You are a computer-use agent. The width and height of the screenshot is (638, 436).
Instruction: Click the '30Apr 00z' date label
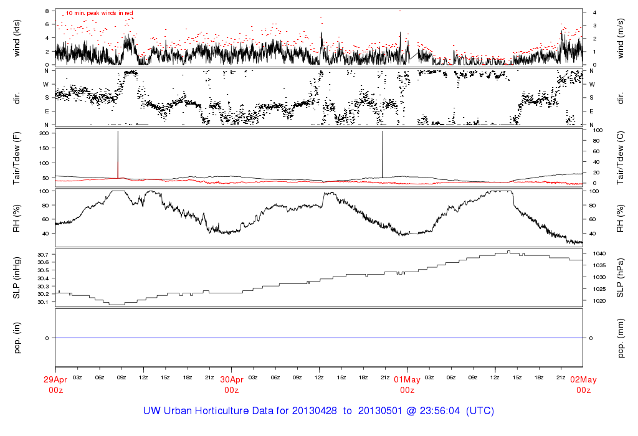(x=232, y=385)
